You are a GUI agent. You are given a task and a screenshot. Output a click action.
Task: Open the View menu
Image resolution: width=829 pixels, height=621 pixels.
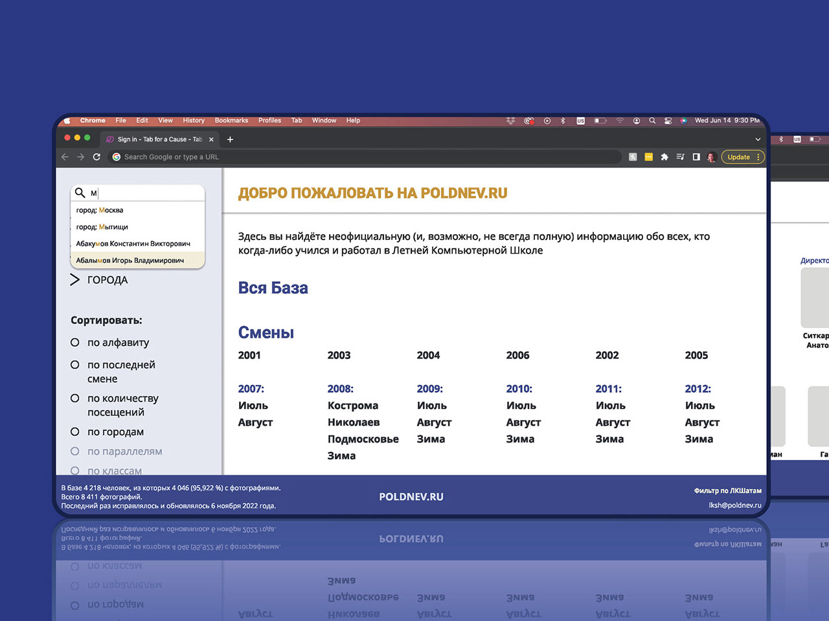(166, 120)
